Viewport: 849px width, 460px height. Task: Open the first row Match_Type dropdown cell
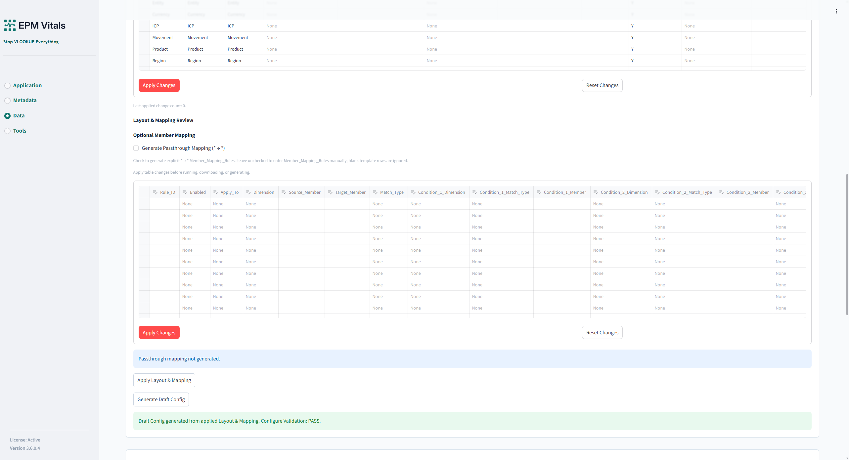(x=389, y=204)
